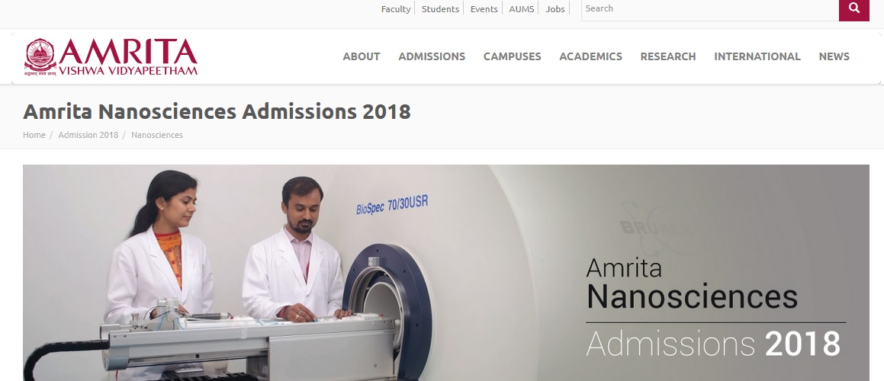The width and height of the screenshot is (884, 381).
Task: Select the ADMISSIONS menu item
Action: click(x=432, y=56)
